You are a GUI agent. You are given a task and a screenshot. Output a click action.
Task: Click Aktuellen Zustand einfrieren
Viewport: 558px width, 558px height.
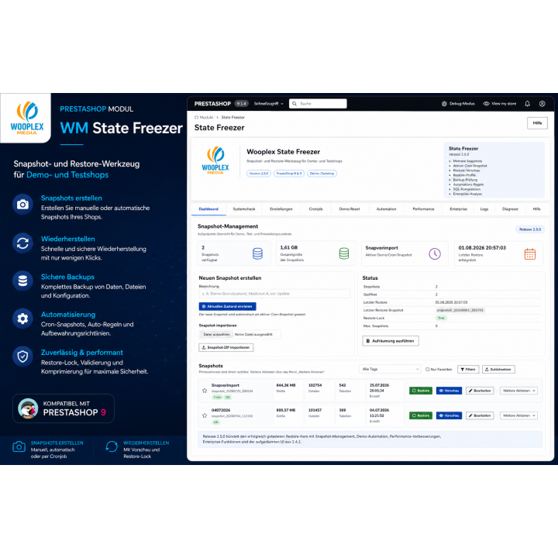point(227,306)
